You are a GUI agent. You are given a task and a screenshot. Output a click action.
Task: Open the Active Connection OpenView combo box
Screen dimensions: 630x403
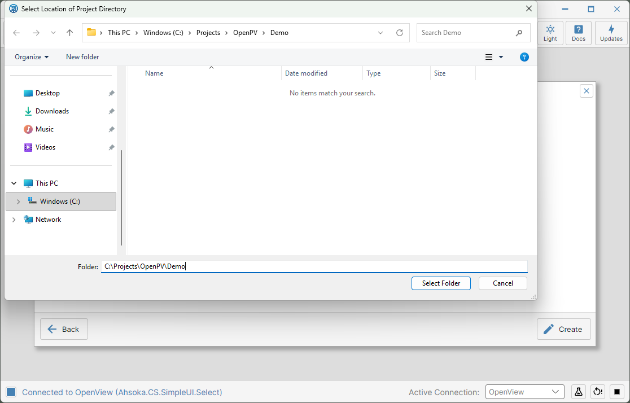click(525, 392)
